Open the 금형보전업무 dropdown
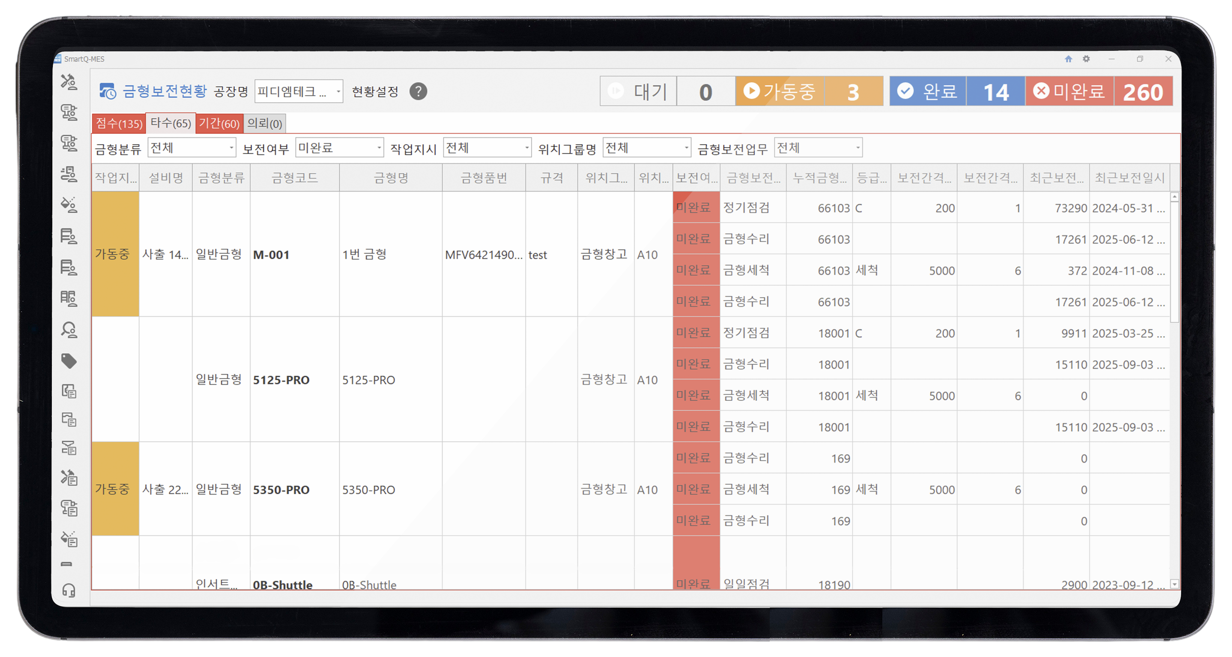The width and height of the screenshot is (1232, 657). (818, 148)
